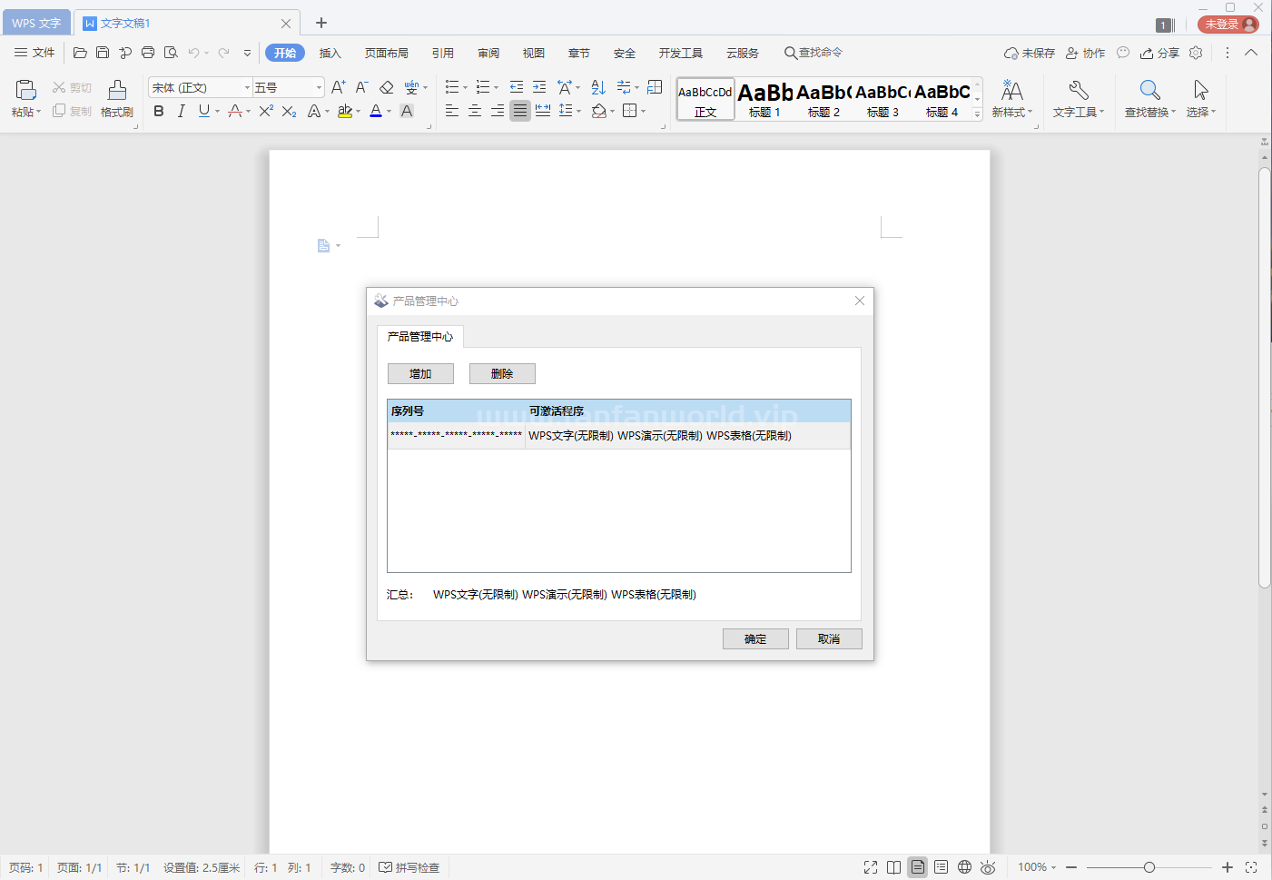Click the zoom slider handle
Screen dimensions: 1272x880
tap(1149, 867)
